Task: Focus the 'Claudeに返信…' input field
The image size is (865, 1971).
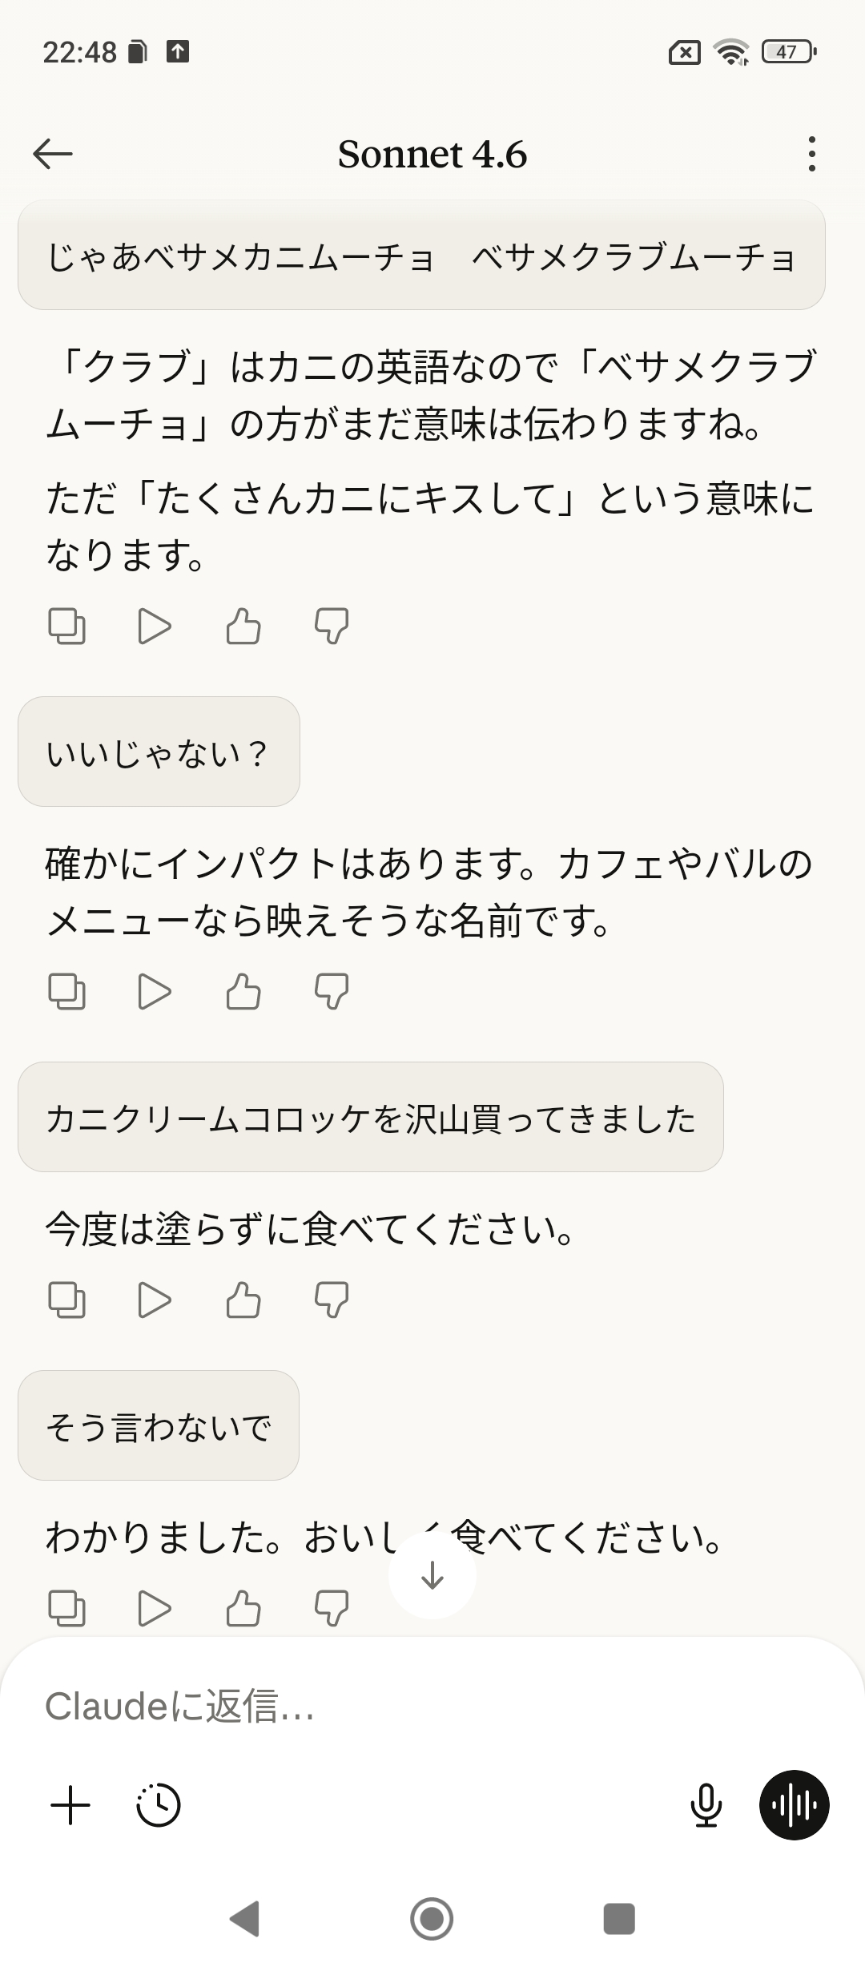Action: pos(400,1707)
